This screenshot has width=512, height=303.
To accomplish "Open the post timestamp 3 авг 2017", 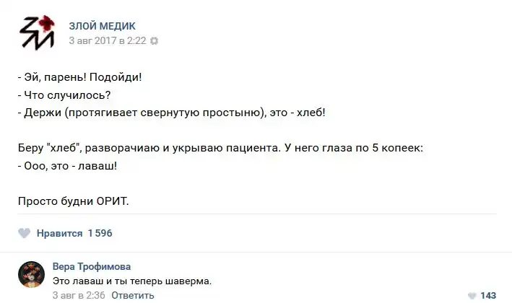I will (107, 41).
